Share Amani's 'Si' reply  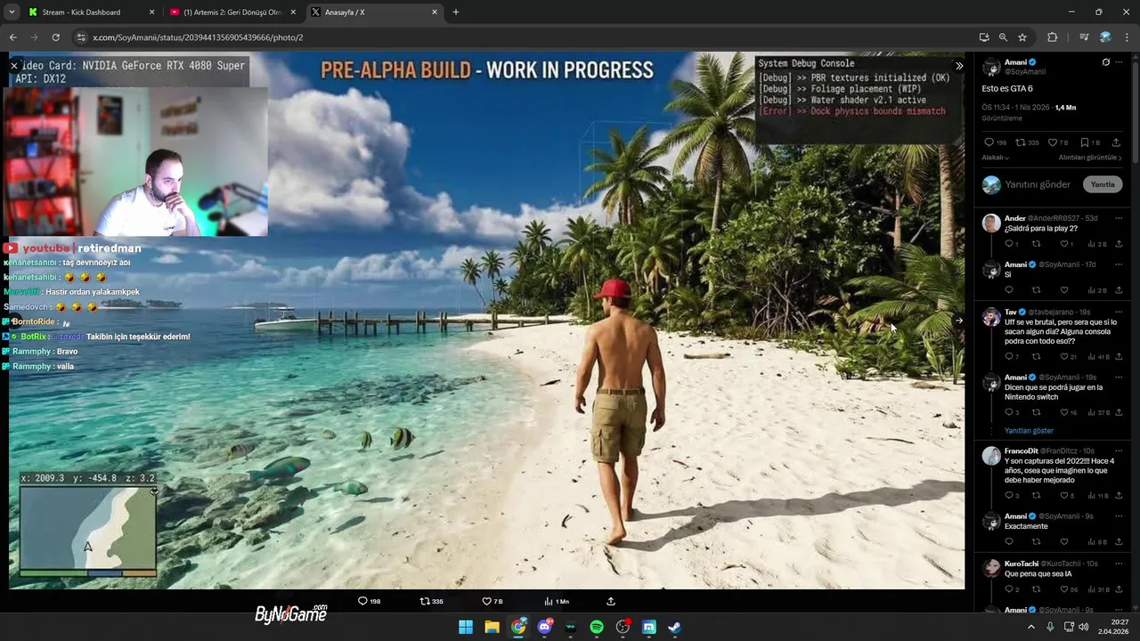click(1119, 290)
